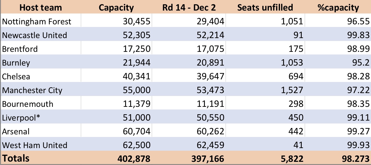Click West Ham United seats unfilled 41

tap(265, 145)
